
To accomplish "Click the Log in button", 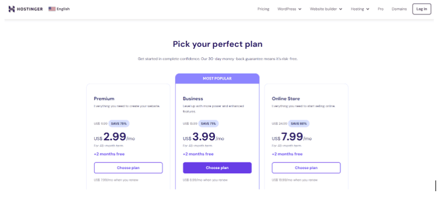I will coord(422,9).
